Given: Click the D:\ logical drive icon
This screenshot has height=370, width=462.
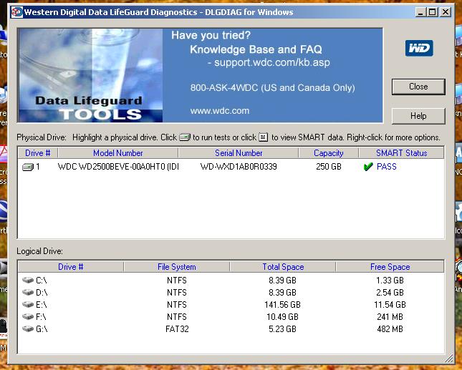Looking at the screenshot, I should (28, 292).
